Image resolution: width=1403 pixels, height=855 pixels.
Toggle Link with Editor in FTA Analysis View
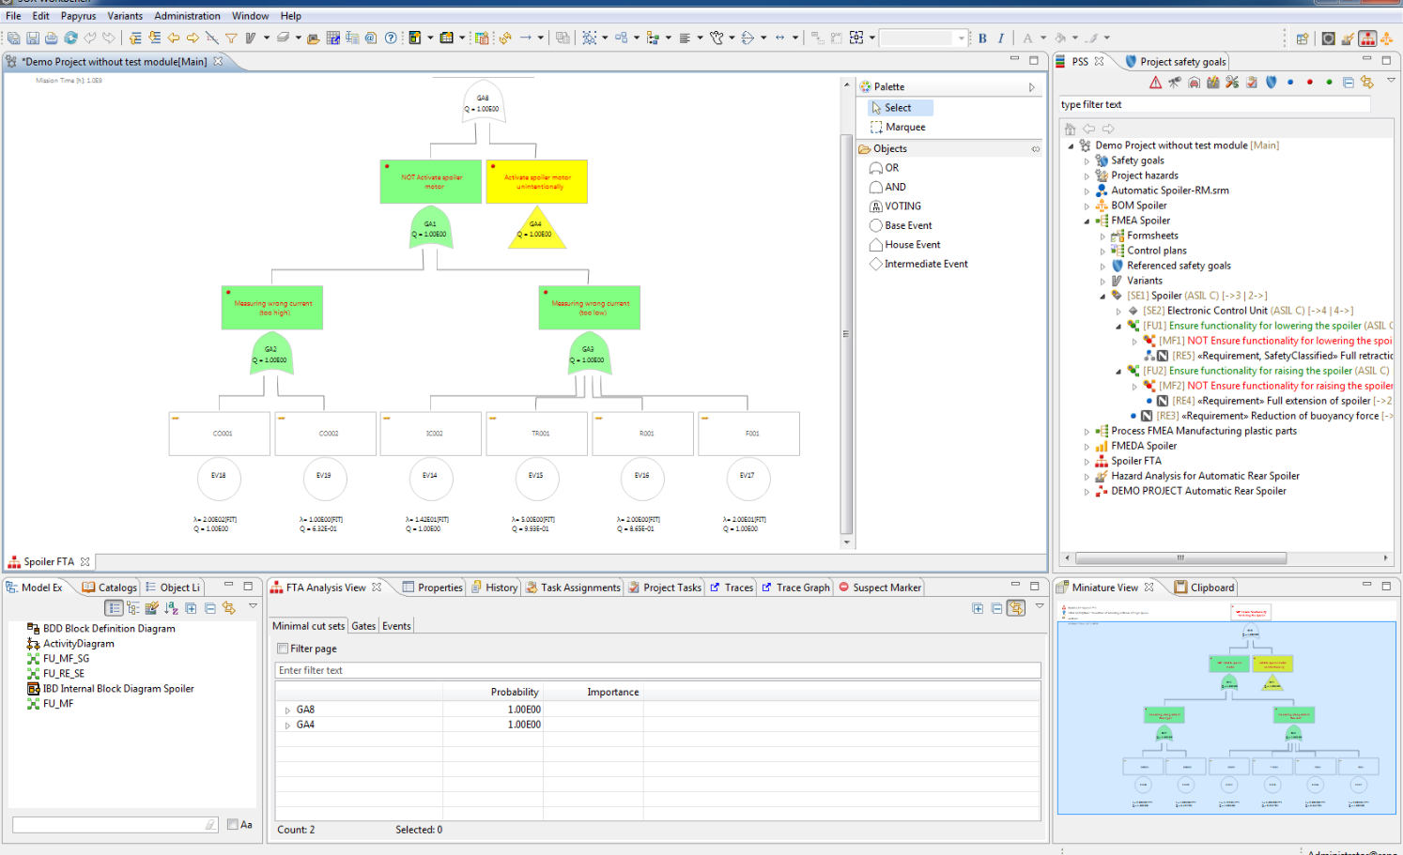pos(1016,609)
